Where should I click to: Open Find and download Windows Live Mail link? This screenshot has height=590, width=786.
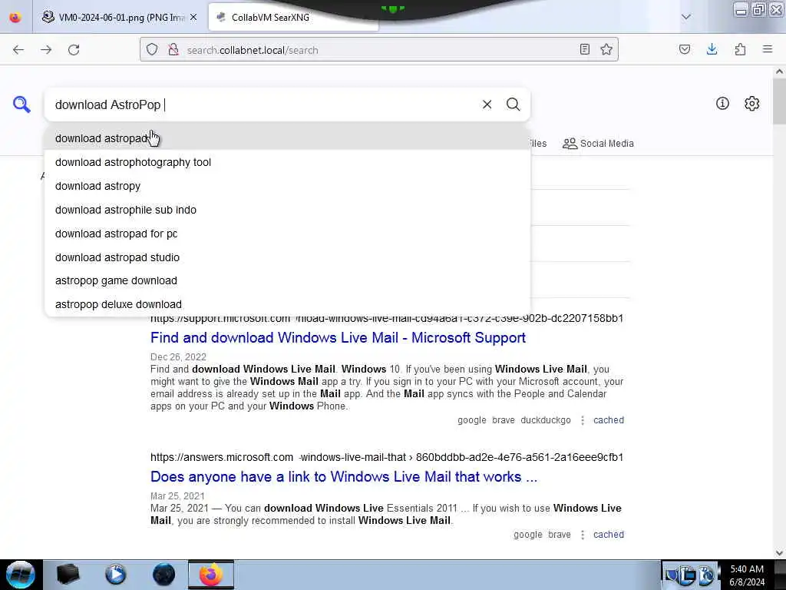tap(338, 338)
